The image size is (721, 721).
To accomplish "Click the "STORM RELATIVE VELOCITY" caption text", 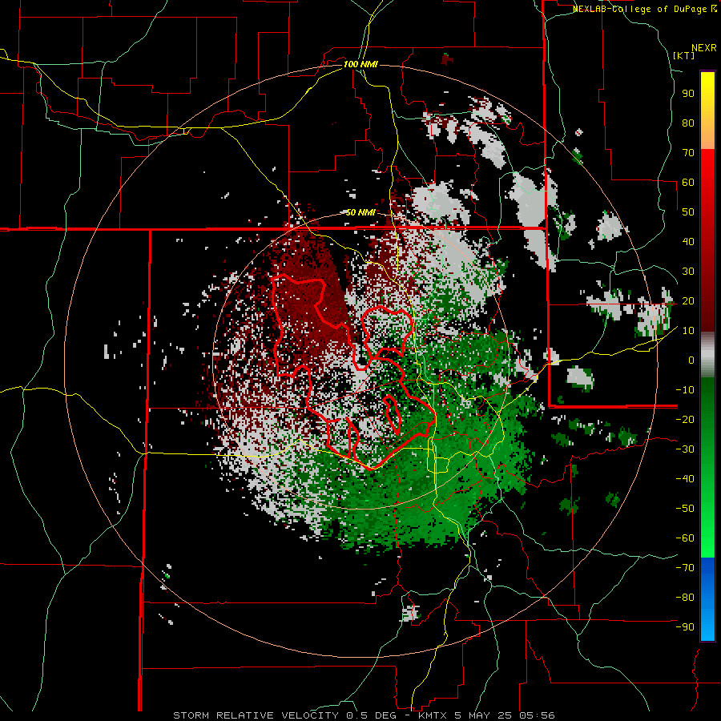I will (x=256, y=715).
